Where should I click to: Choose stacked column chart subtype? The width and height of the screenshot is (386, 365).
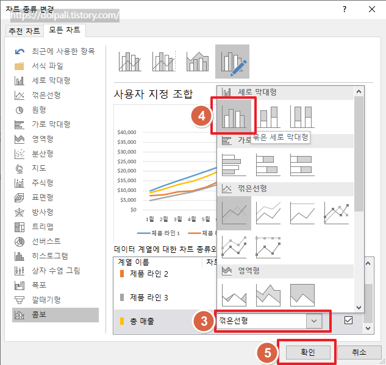tap(268, 116)
